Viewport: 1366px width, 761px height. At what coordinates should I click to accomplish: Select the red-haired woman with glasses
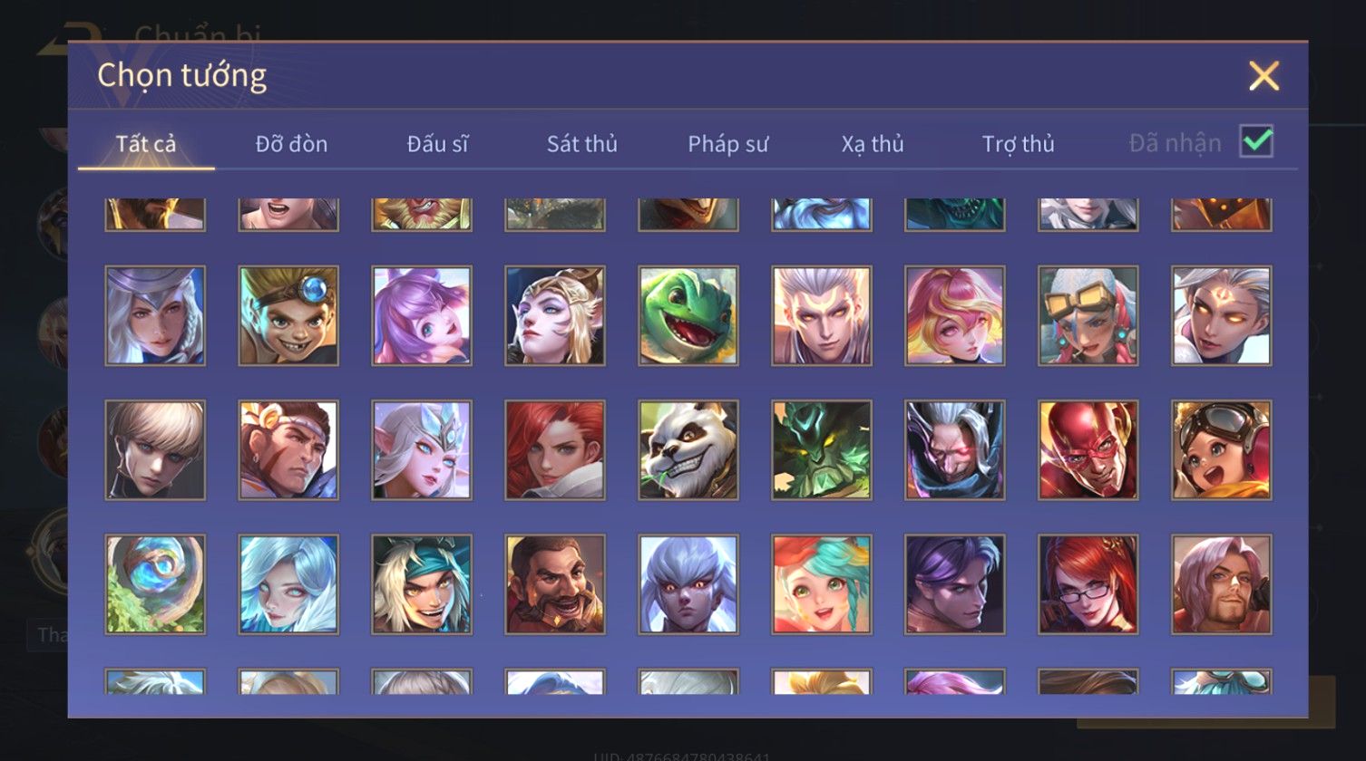1088,584
